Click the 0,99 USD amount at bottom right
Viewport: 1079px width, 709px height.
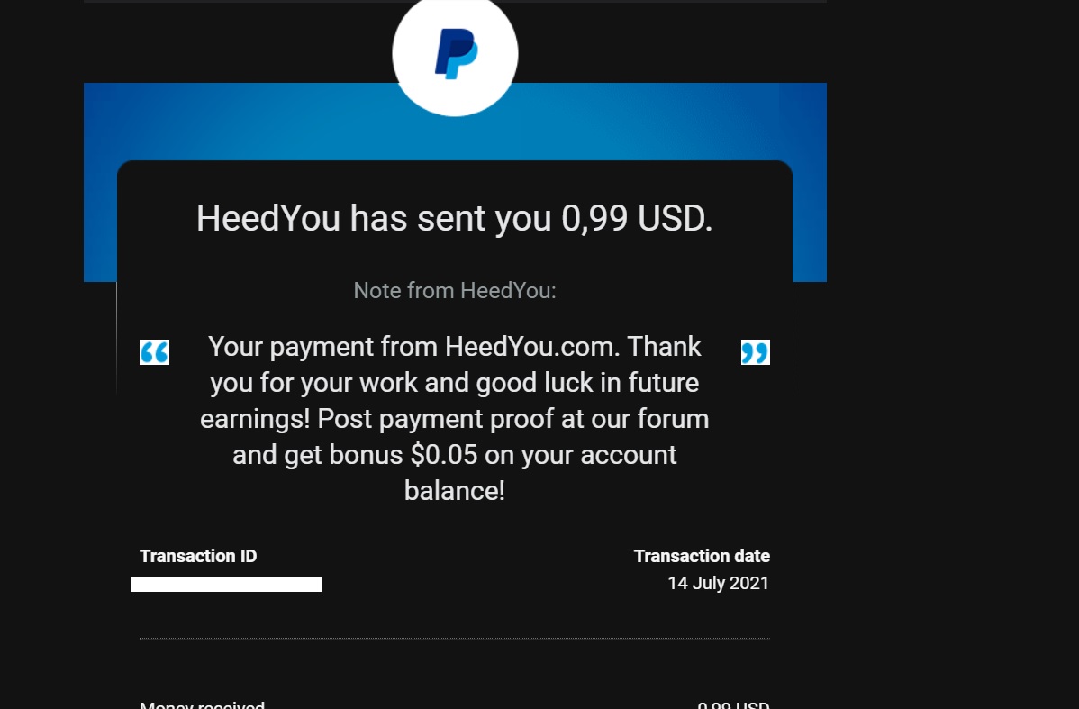pyautogui.click(x=733, y=704)
